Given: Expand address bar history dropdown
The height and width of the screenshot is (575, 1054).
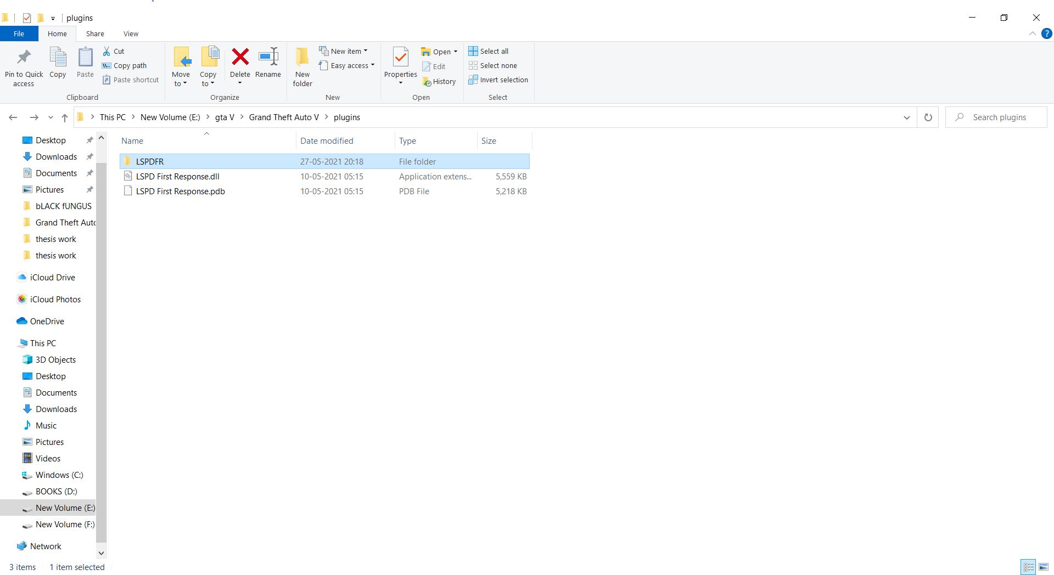Looking at the screenshot, I should (907, 117).
